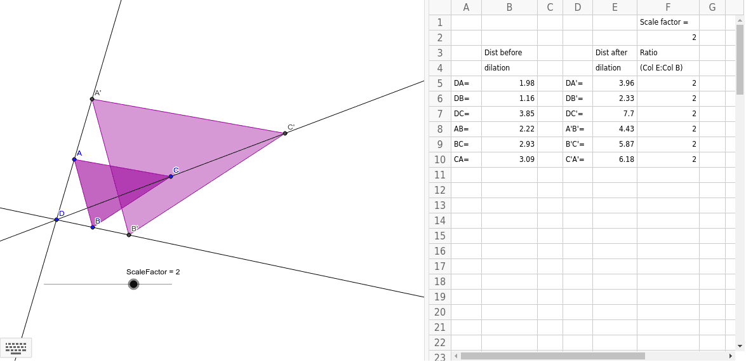The width and height of the screenshot is (746, 362).
Task: Select dilation center point D
Action: tap(56, 220)
